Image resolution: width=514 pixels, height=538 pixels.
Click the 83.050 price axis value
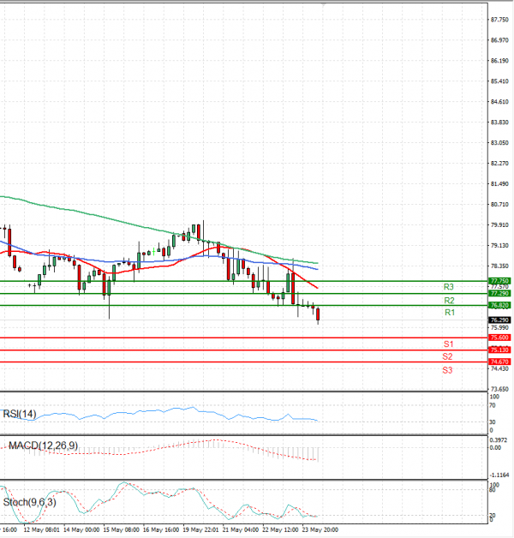[x=499, y=143]
